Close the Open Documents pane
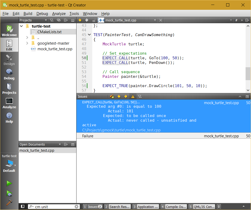The width and height of the screenshot is (251, 210). pos(73,144)
